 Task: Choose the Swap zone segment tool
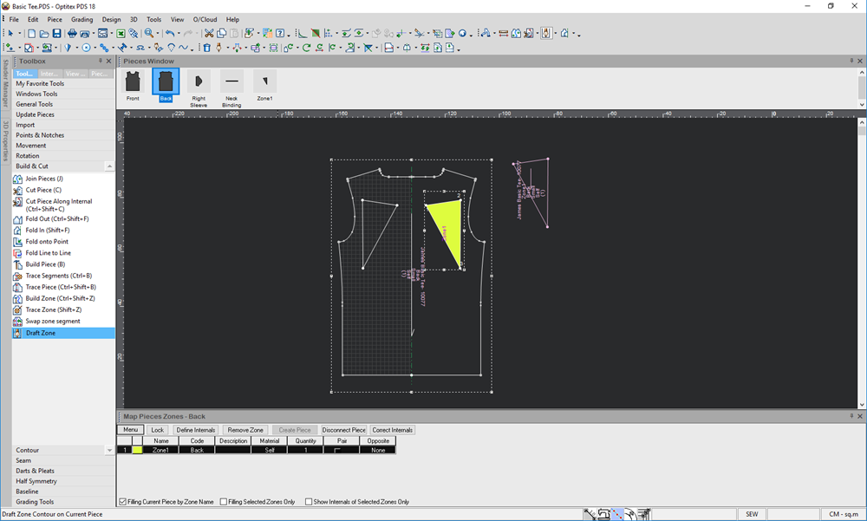(x=53, y=321)
